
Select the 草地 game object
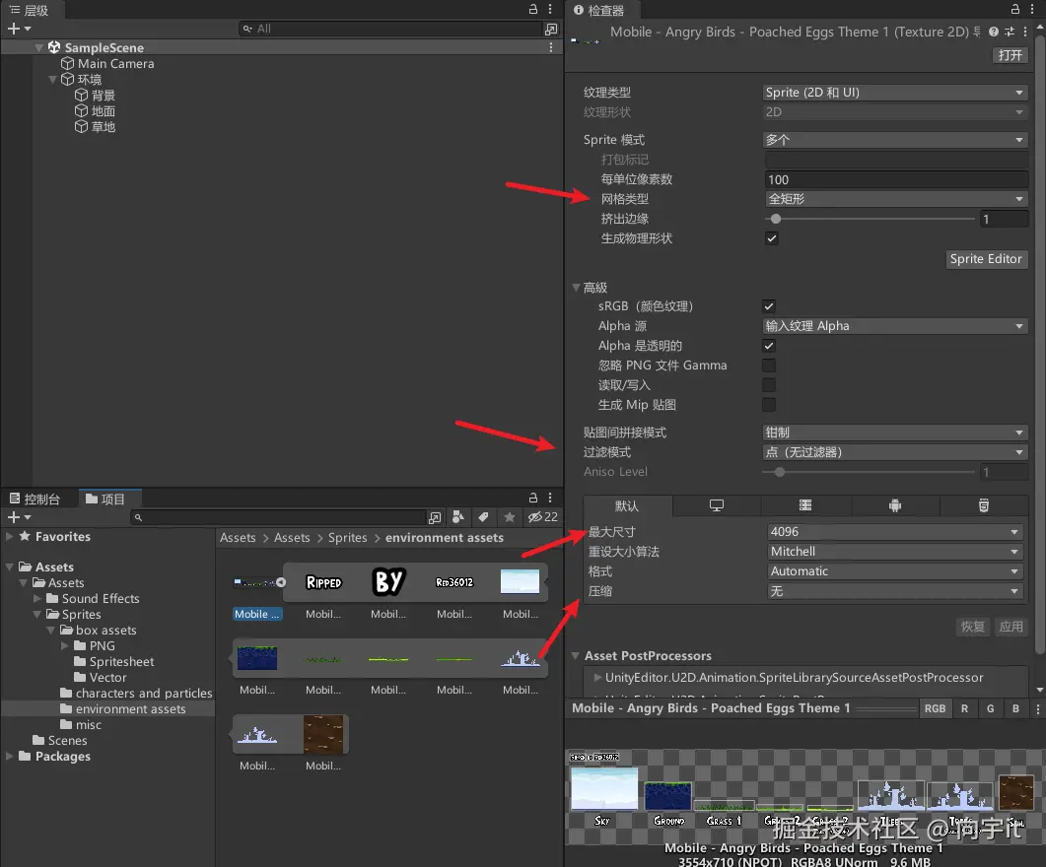tap(95, 127)
